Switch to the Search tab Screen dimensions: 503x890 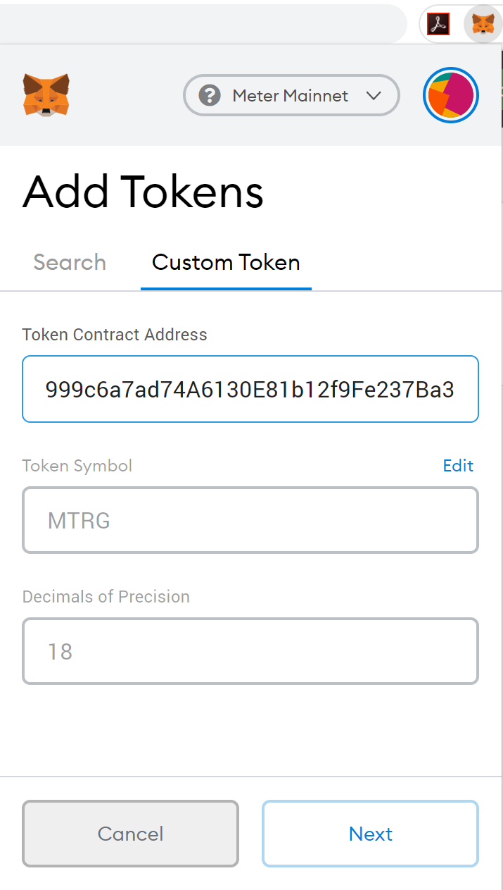coord(70,262)
